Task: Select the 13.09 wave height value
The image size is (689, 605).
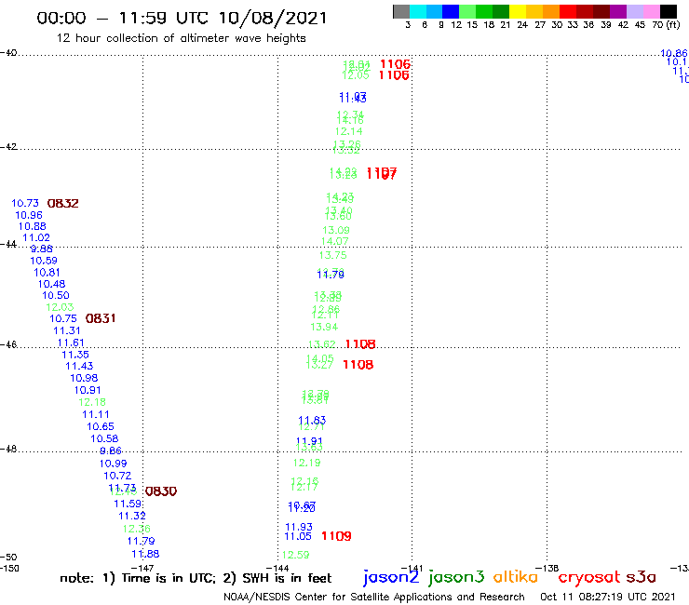Action: (x=336, y=230)
